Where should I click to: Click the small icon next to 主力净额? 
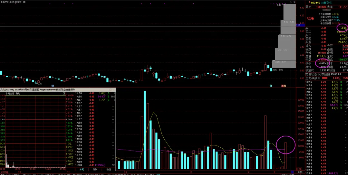tap(319, 78)
